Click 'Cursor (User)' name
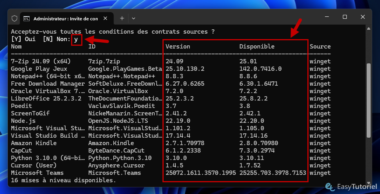Screen dimensions: 380x194 [34, 165]
